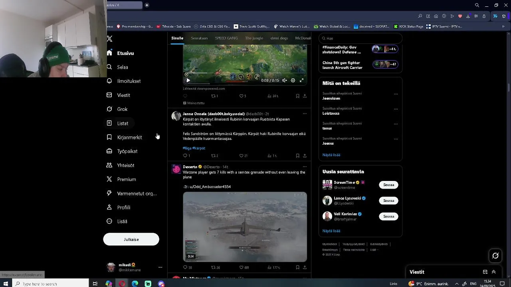
Task: Like Dexerto's post with 601 likes
Action: pyautogui.click(x=244, y=267)
